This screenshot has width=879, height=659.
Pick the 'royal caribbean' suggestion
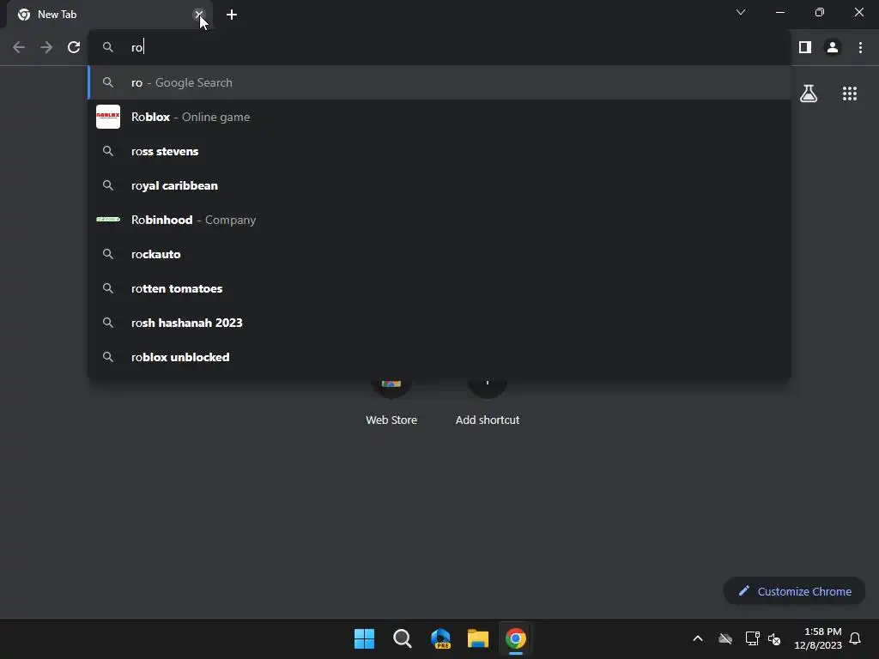pyautogui.click(x=439, y=185)
